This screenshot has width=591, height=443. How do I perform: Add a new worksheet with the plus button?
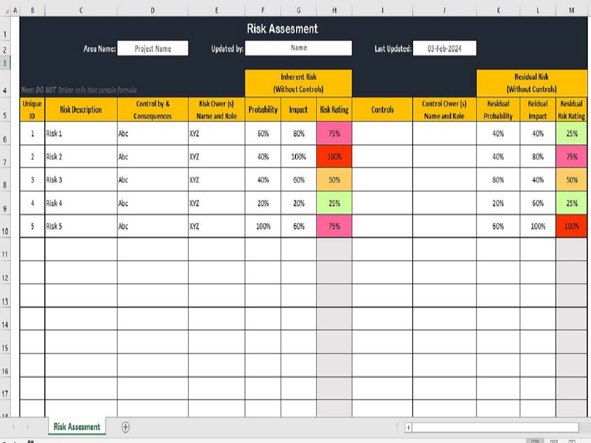(125, 426)
